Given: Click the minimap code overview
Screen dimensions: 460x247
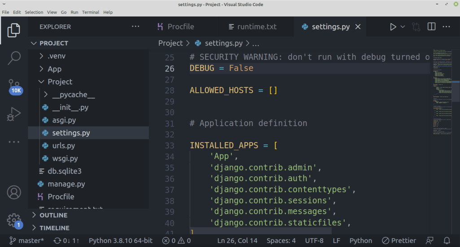Looking at the screenshot, I should click(442, 92).
